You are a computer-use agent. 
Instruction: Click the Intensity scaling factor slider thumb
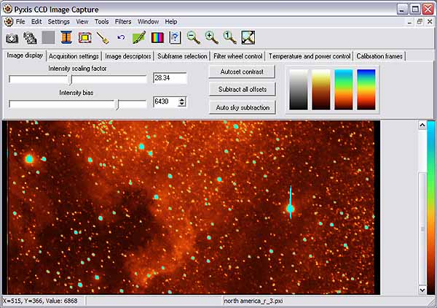coord(71,80)
